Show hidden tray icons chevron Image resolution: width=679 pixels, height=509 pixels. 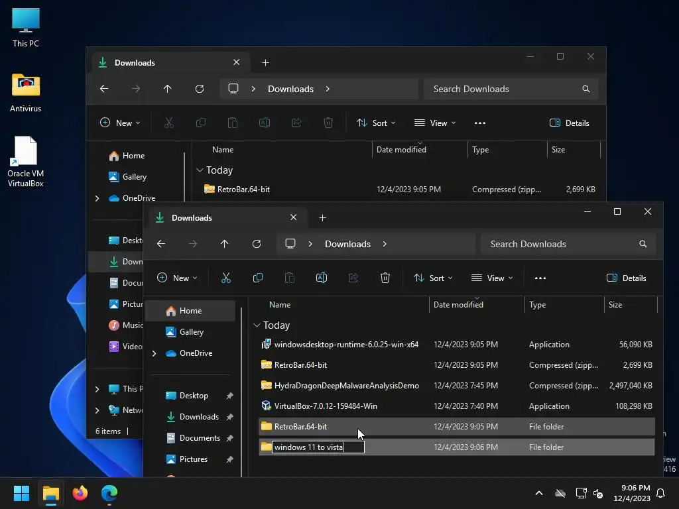(x=539, y=493)
